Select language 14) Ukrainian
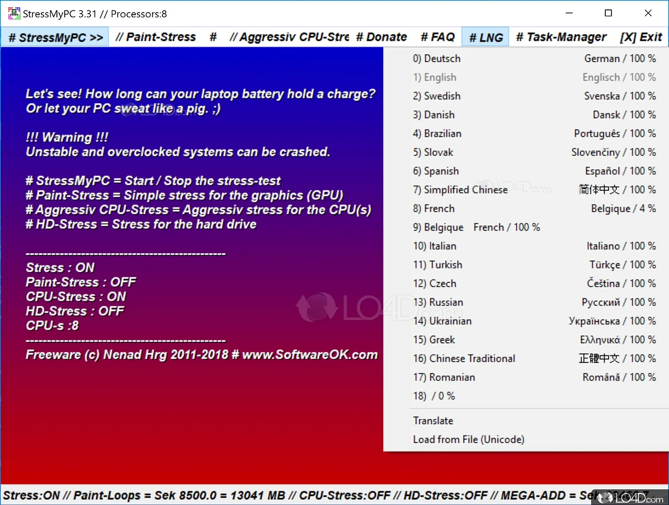The height and width of the screenshot is (505, 669). pyautogui.click(x=526, y=322)
